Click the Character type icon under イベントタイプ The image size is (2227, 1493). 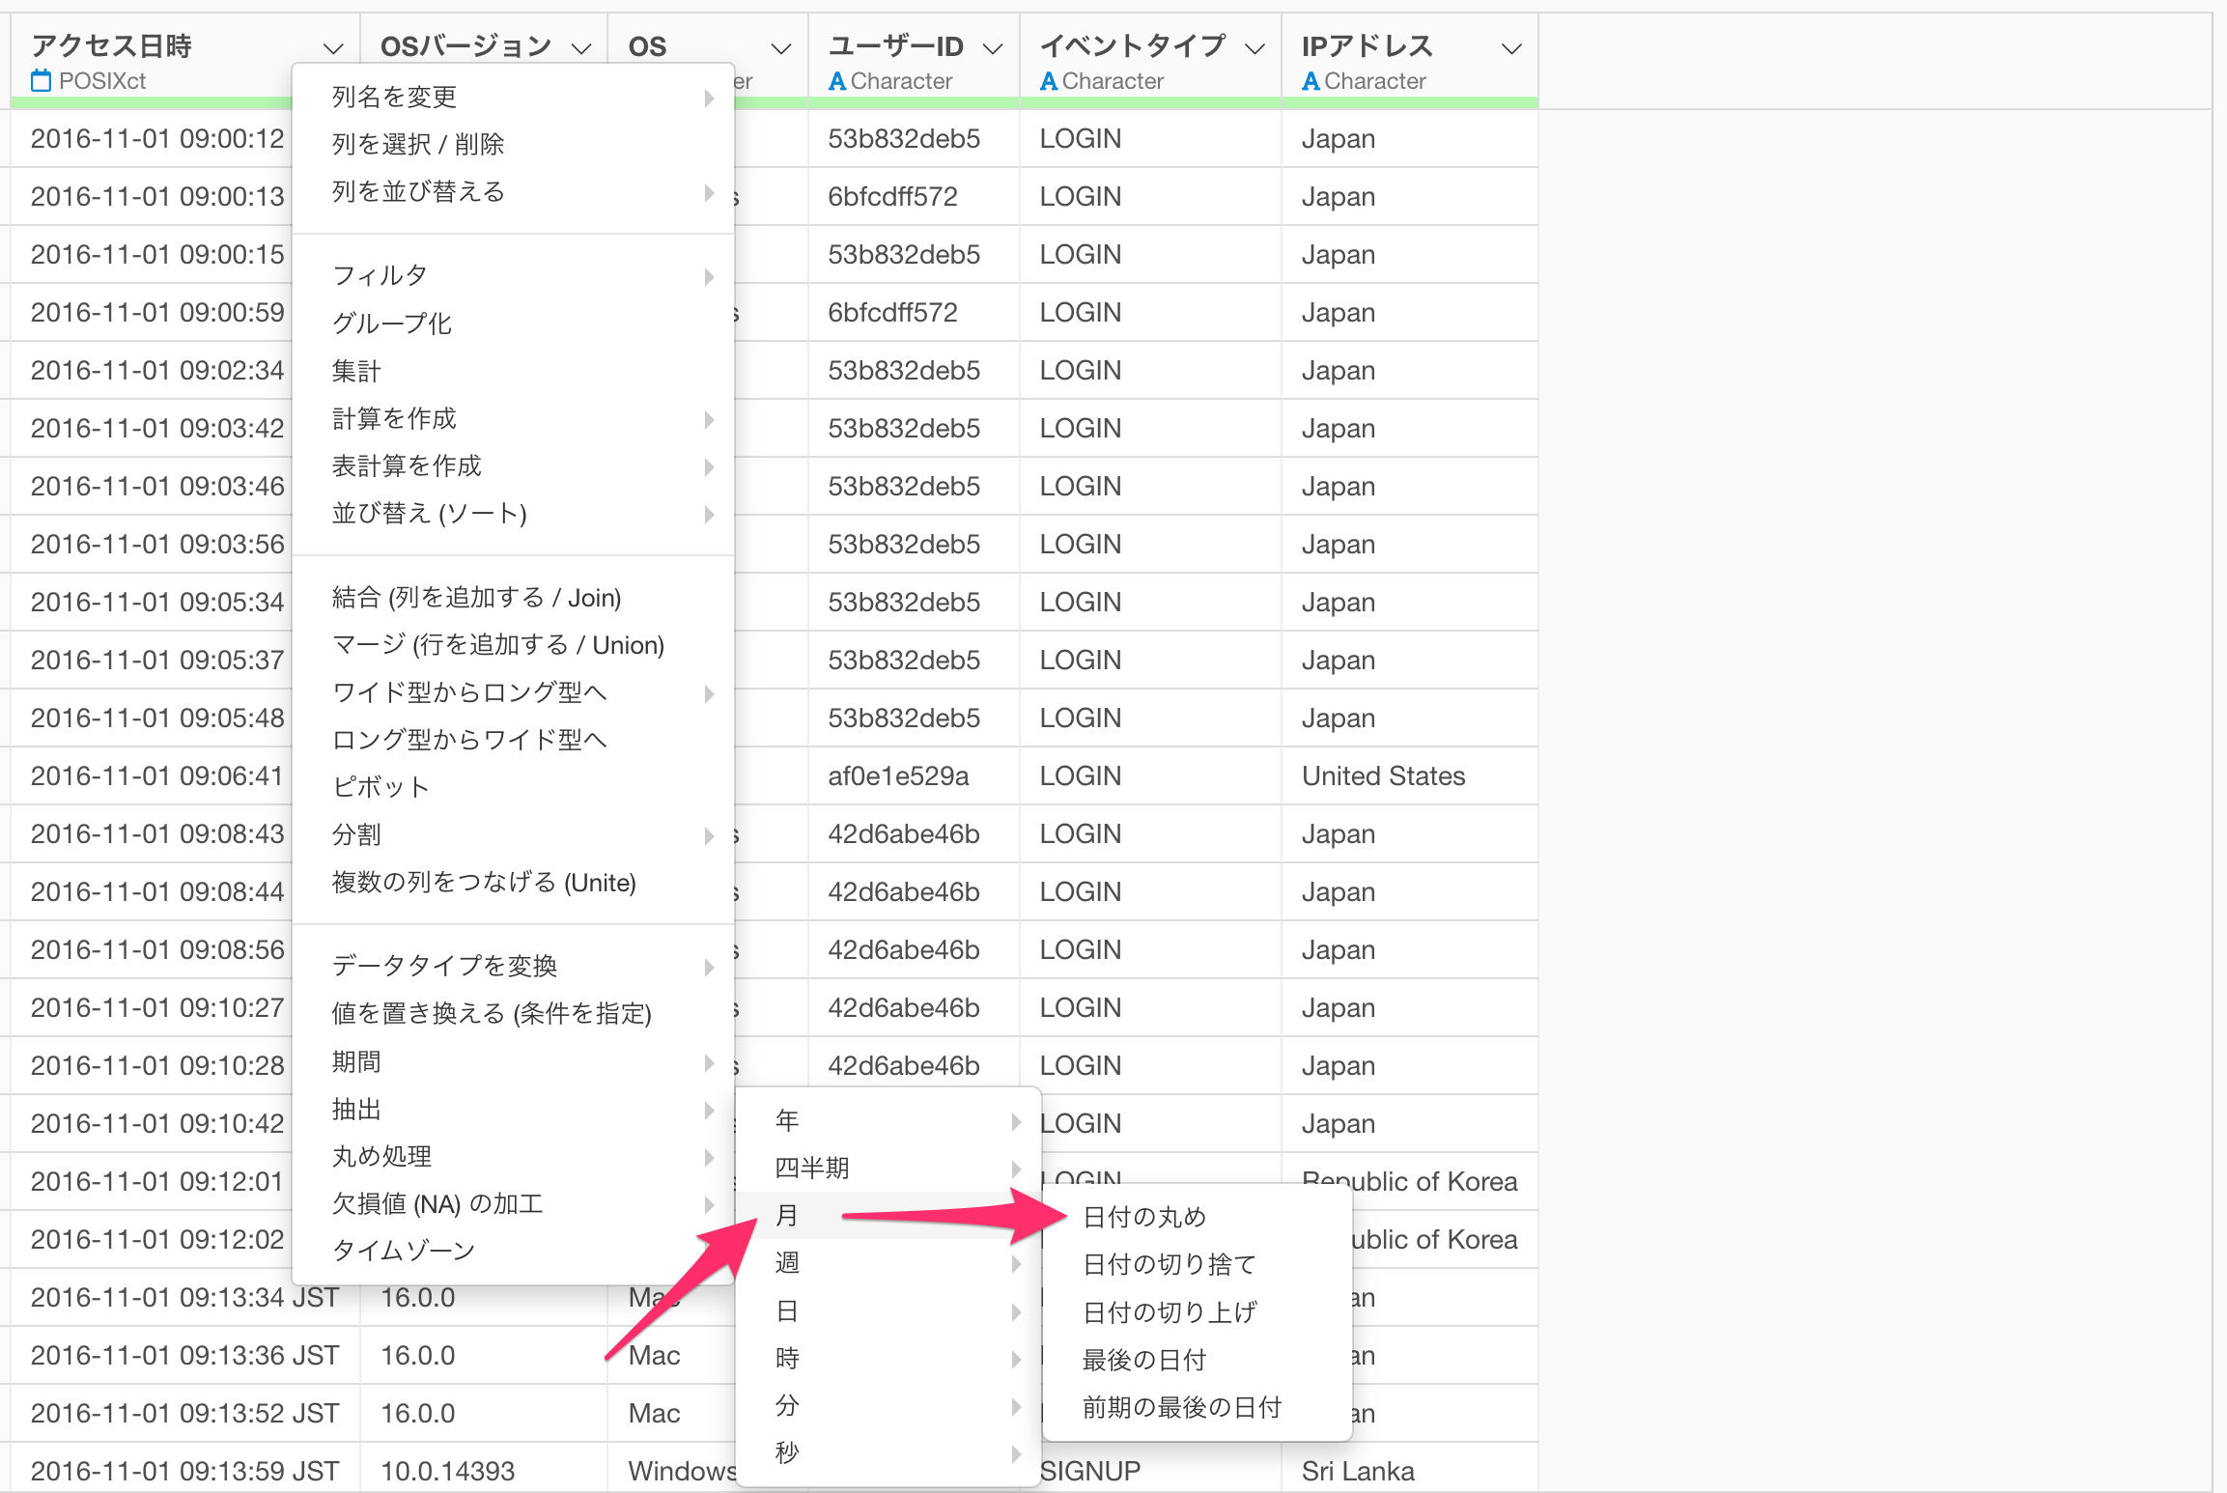point(1048,81)
